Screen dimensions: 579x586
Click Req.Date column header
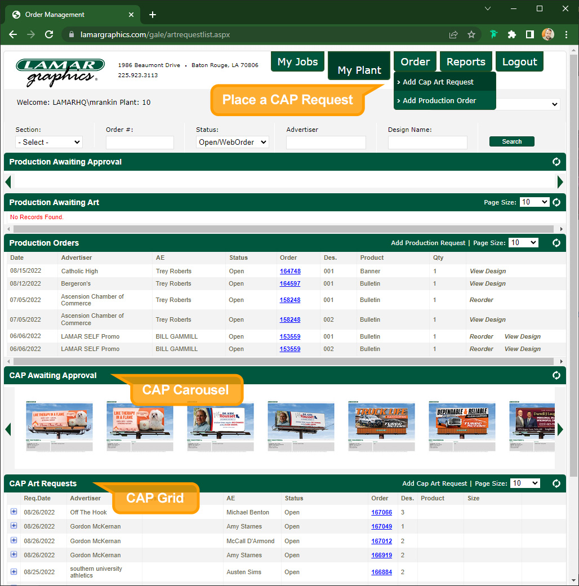pyautogui.click(x=37, y=498)
